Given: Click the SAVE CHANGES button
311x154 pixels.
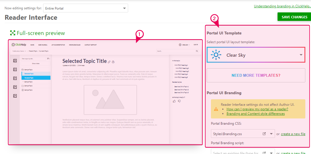Looking at the screenshot, I should (294, 17).
